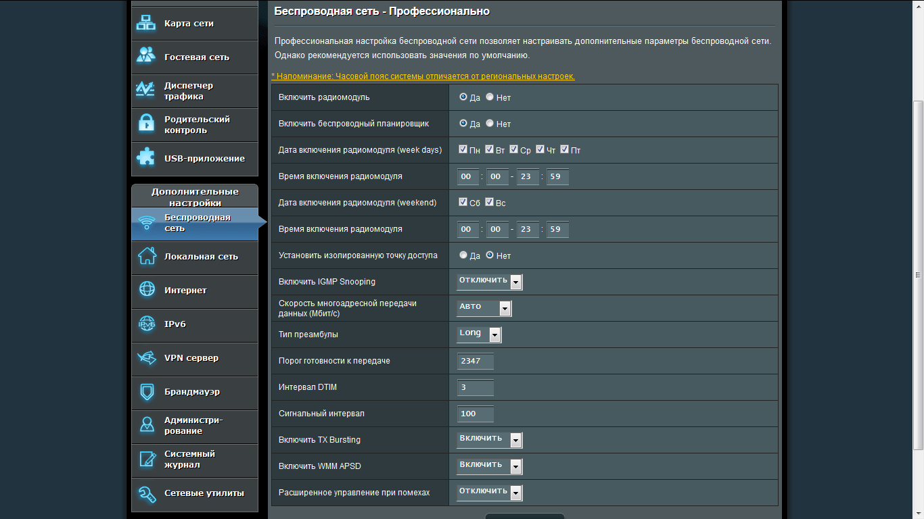Screen dimensions: 924x519
Task: Expand the preamble type dropdown (Long)
Action: point(480,335)
